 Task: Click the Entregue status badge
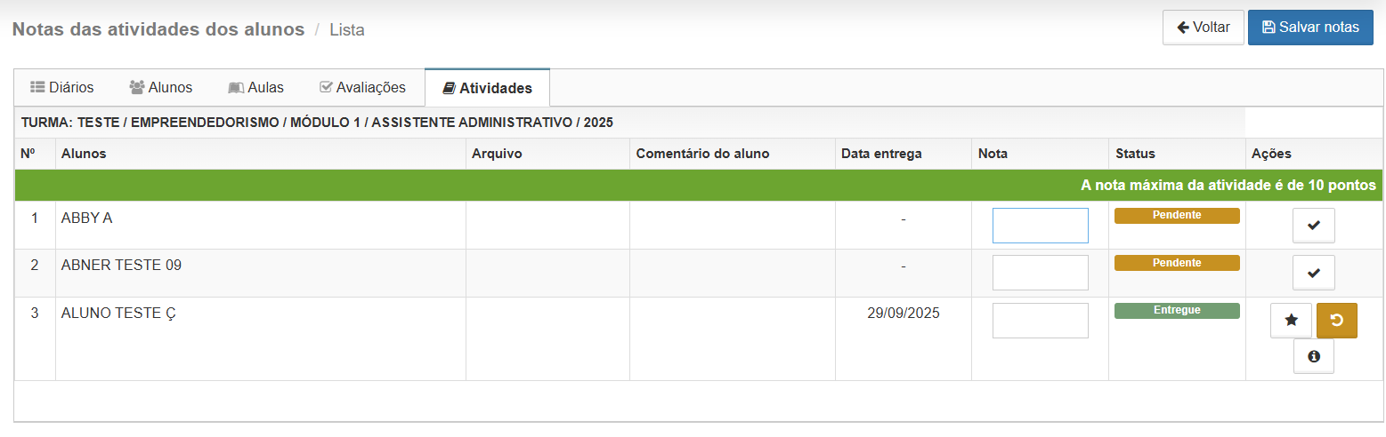(1177, 311)
